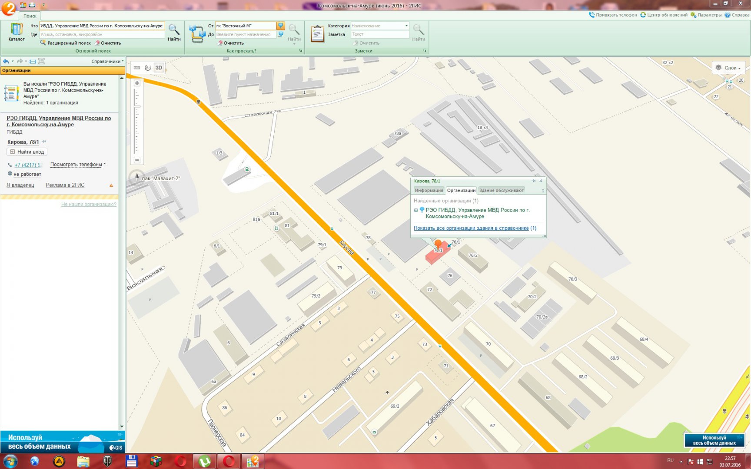751x469 pixels.
Task: Expand Посмотреть телефоны list
Action: click(78, 165)
